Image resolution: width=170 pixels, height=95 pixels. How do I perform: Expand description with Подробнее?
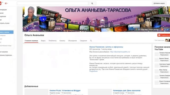pyautogui.click(x=93, y=71)
